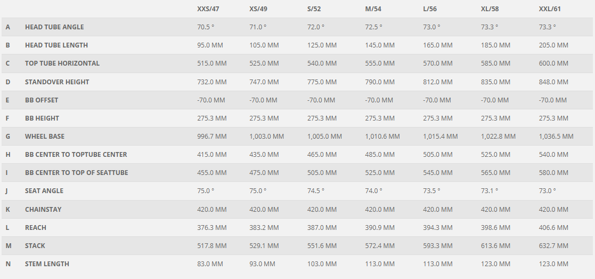Image resolution: width=595 pixels, height=279 pixels.
Task: Click the wheel base value 1,036.5 MM
Action: [556, 137]
